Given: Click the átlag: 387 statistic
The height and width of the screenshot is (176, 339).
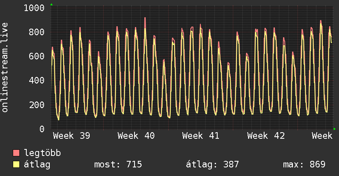Looking at the screenshot, I should [x=212, y=165].
